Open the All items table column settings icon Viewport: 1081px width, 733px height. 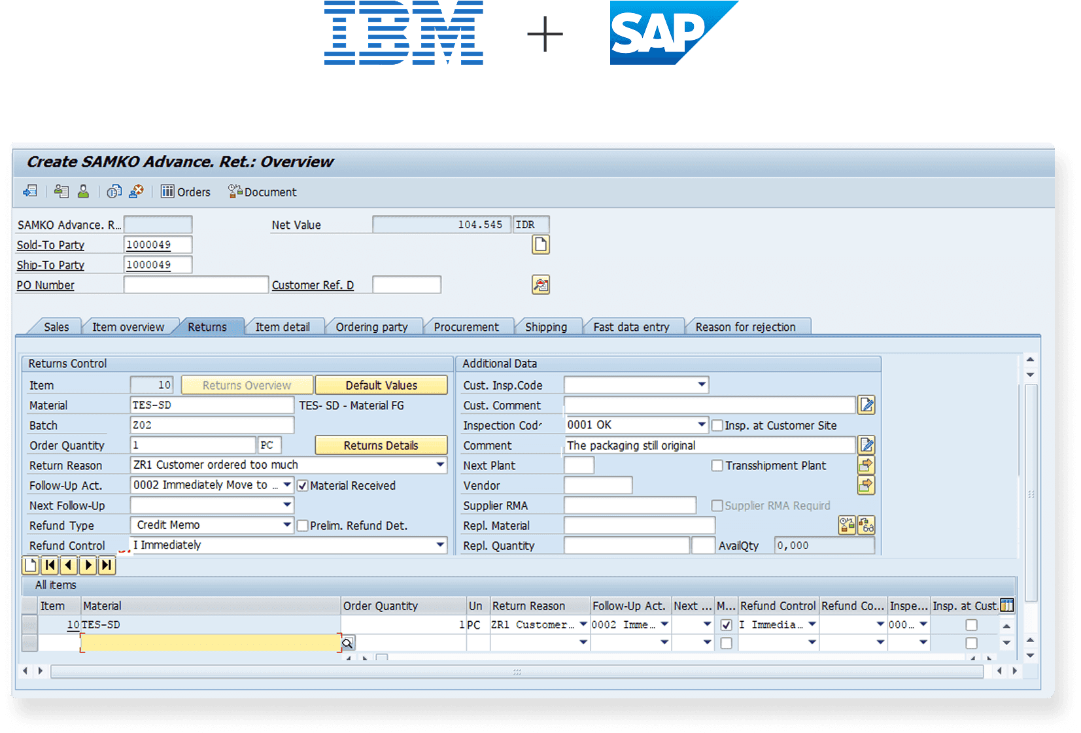point(1007,605)
